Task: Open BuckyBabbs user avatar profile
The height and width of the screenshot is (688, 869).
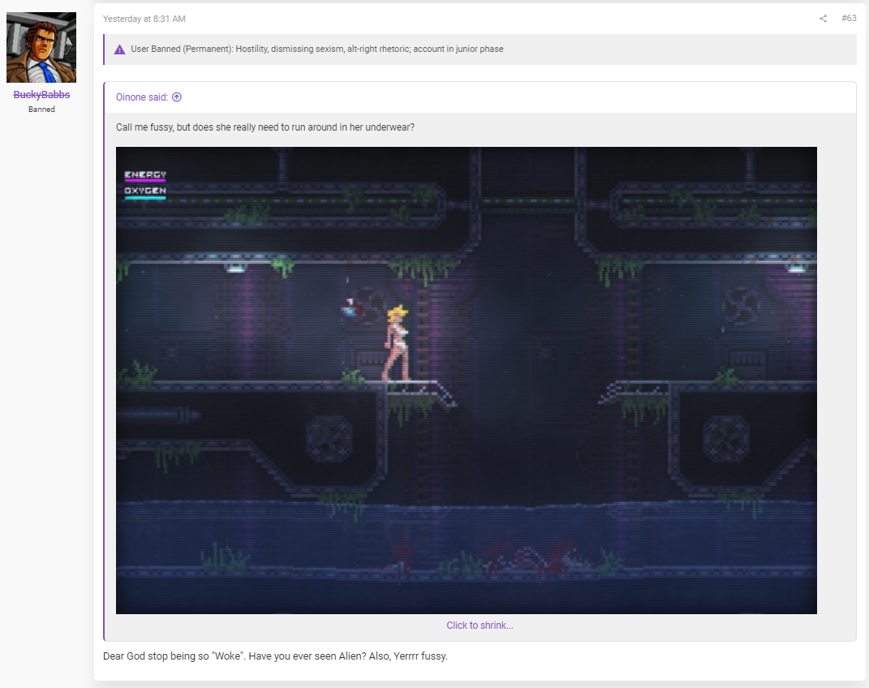Action: tap(41, 47)
